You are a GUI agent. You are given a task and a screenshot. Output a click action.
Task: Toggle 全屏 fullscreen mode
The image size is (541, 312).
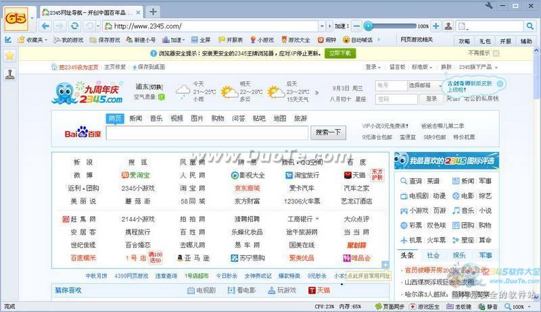coord(201,40)
